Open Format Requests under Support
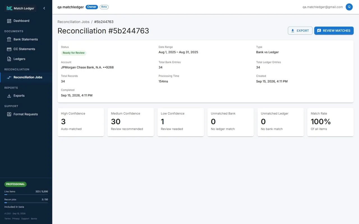 coord(26,114)
